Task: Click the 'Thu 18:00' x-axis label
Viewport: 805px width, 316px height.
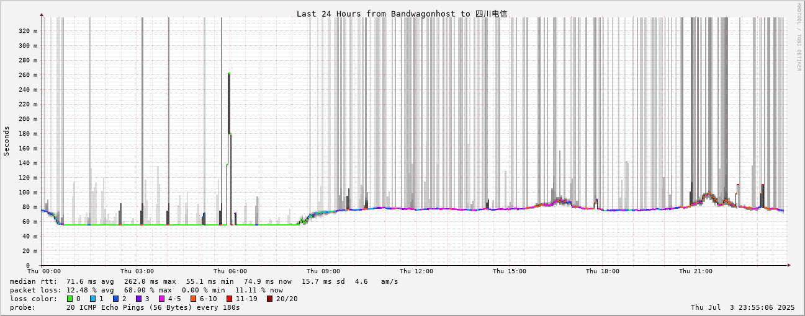Action: (603, 271)
